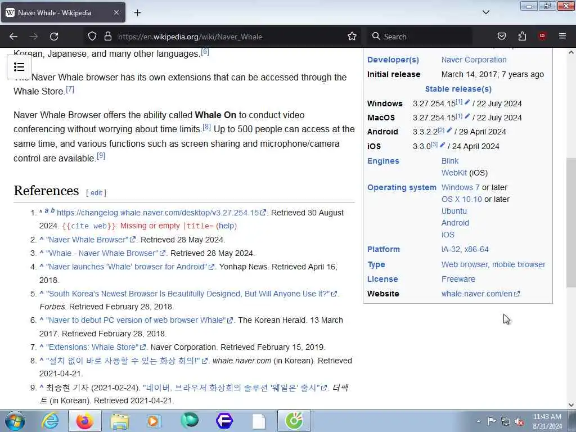Switch to Firefox in the taskbar

click(x=85, y=421)
